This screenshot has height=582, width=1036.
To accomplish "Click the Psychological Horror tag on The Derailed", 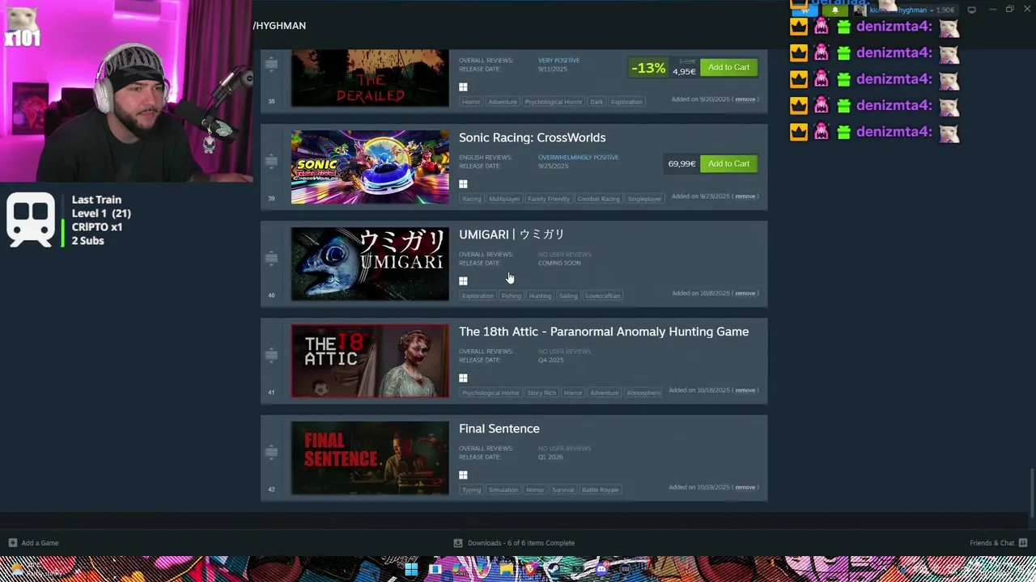I will tap(553, 102).
